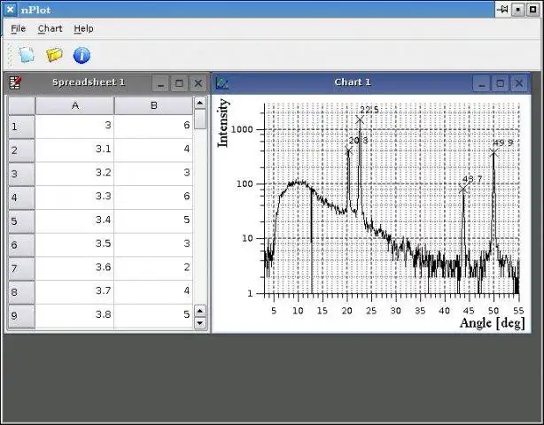544x425 pixels.
Task: Select cell A4 containing 3.3
Action: click(x=74, y=197)
